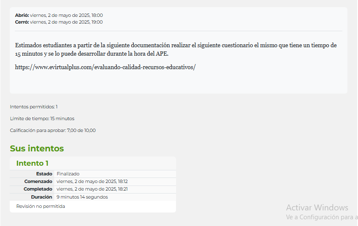Image resolution: width=358 pixels, height=226 pixels.
Task: Click the "Cerró:" closing date label
Action: pyautogui.click(x=22, y=22)
